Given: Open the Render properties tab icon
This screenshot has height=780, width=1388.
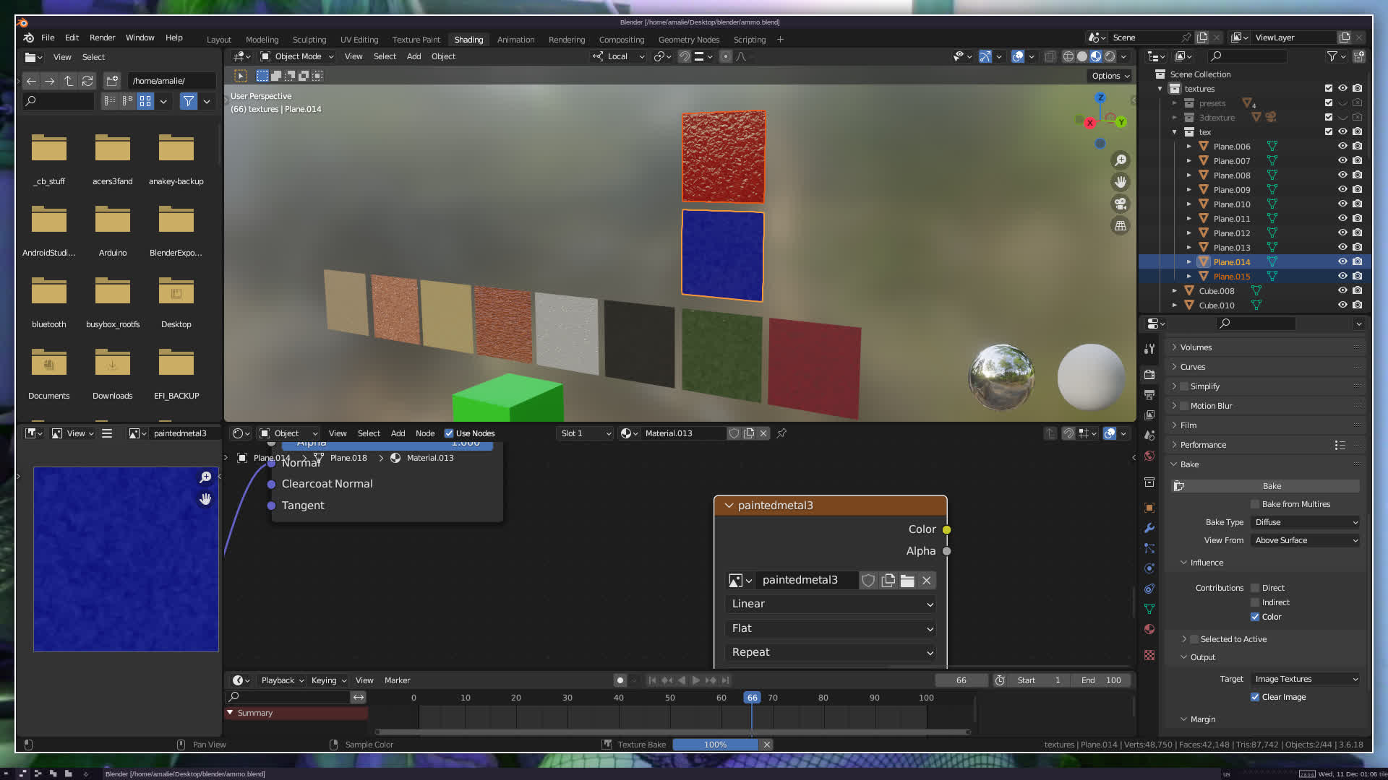Looking at the screenshot, I should [x=1149, y=375].
